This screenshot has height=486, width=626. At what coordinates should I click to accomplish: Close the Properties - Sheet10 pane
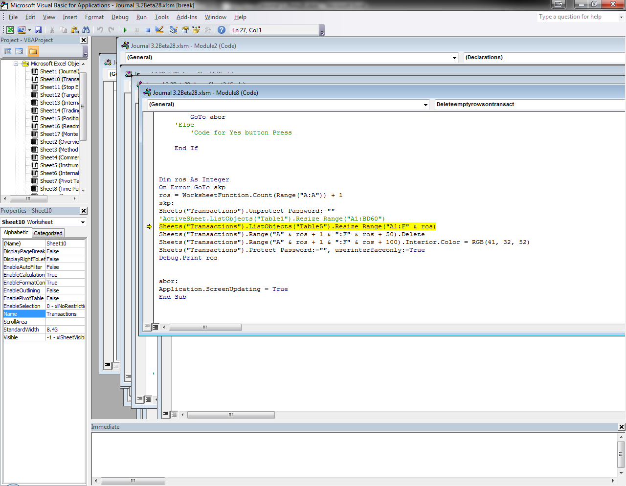tap(84, 211)
